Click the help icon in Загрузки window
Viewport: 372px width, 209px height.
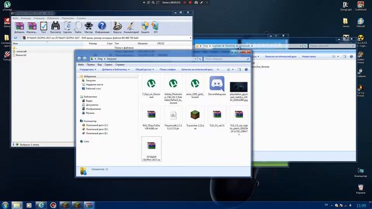(x=246, y=70)
